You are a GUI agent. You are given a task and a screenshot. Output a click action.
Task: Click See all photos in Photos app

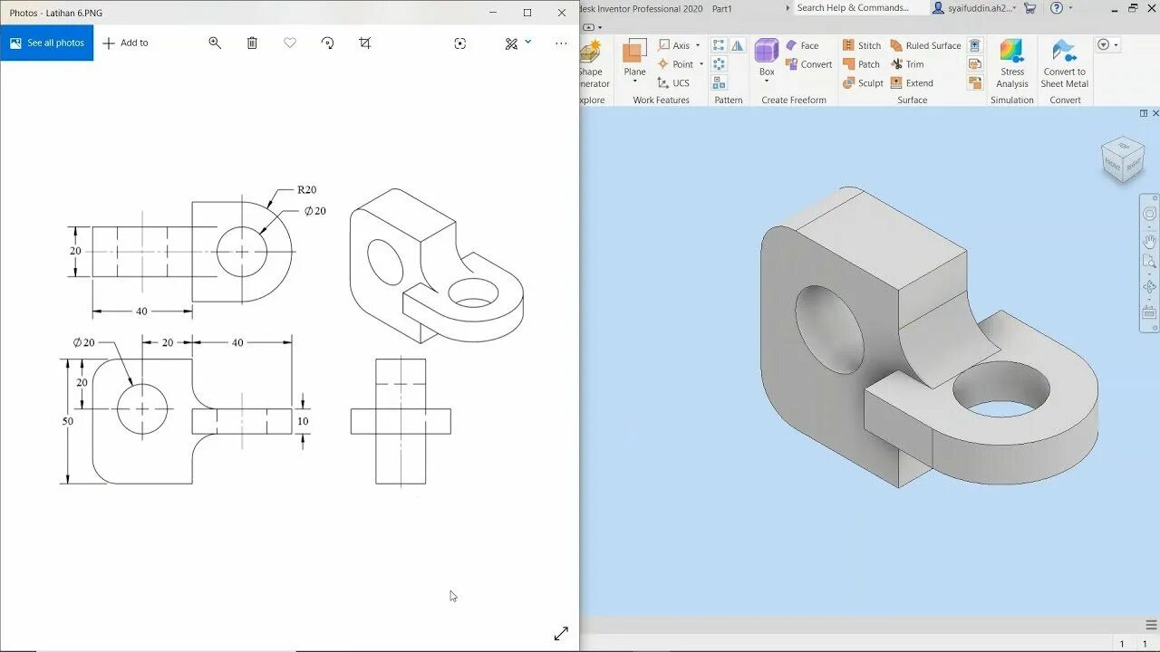[46, 42]
